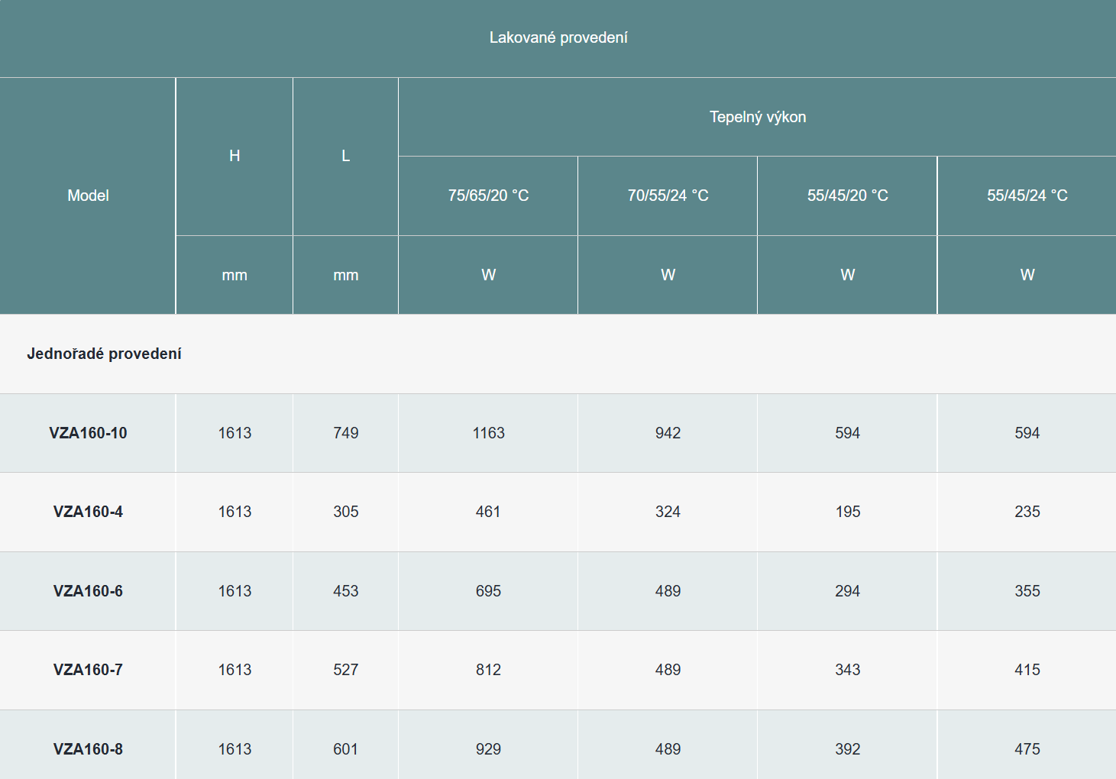
Task: Click the 812 output value for VZA160-7
Action: 488,670
